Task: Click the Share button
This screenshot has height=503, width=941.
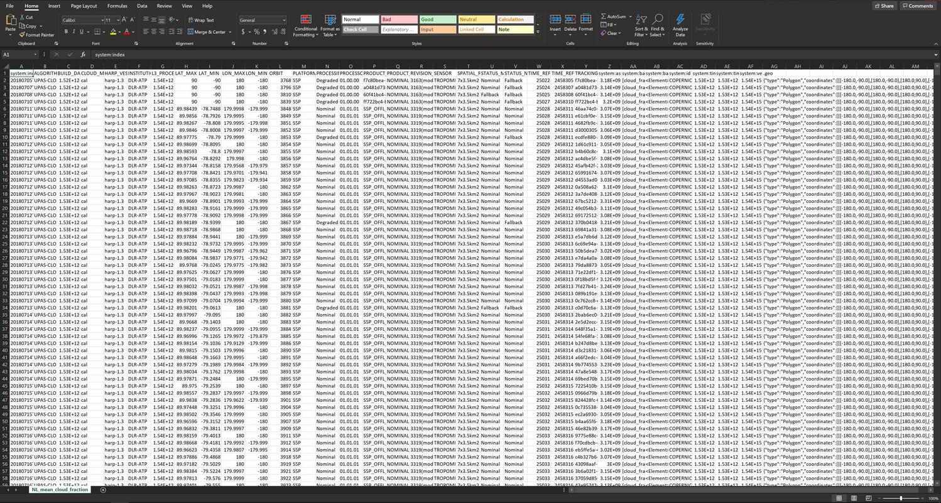Action: pyautogui.click(x=884, y=6)
